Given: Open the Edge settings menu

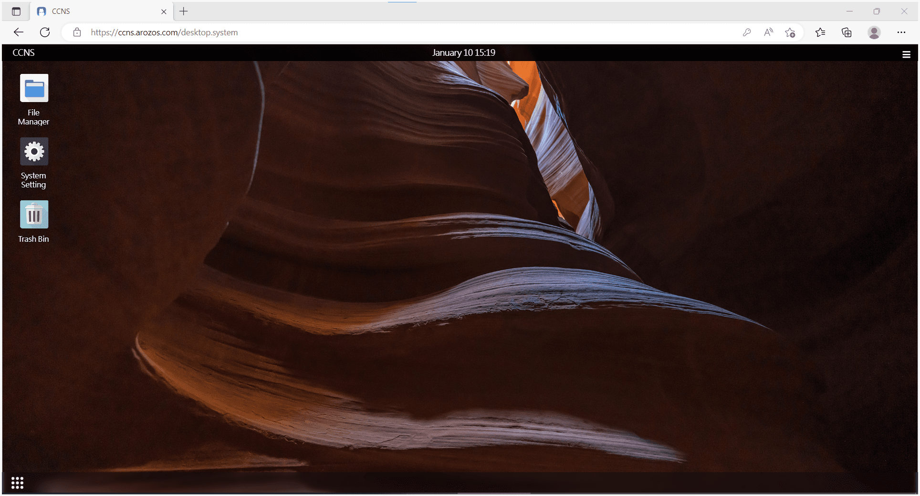Looking at the screenshot, I should click(901, 32).
